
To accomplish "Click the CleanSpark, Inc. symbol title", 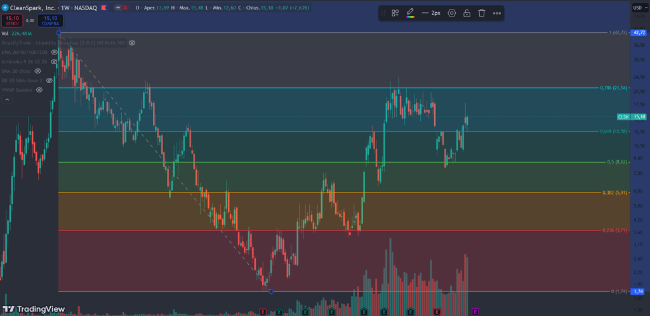I will click(33, 8).
